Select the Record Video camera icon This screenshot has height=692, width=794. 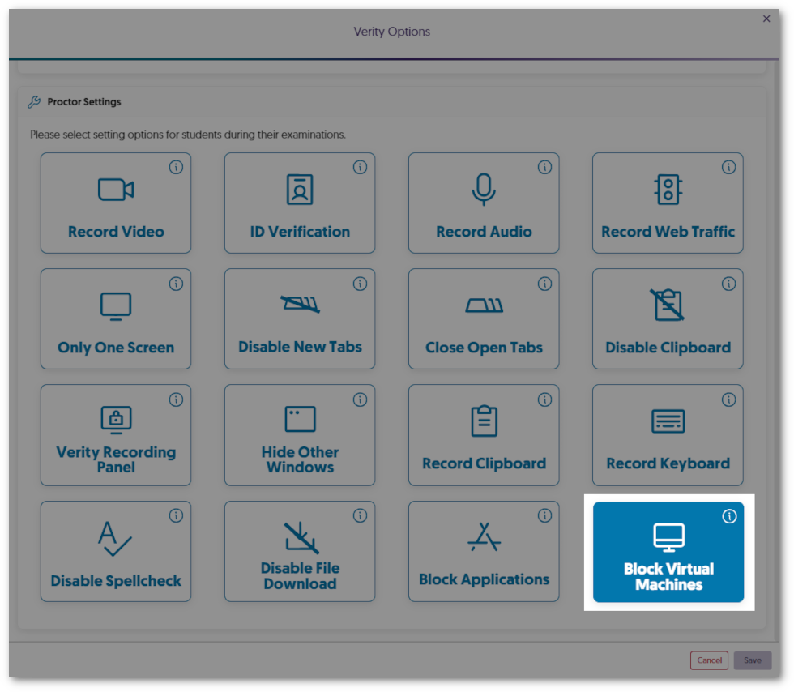pyautogui.click(x=115, y=189)
